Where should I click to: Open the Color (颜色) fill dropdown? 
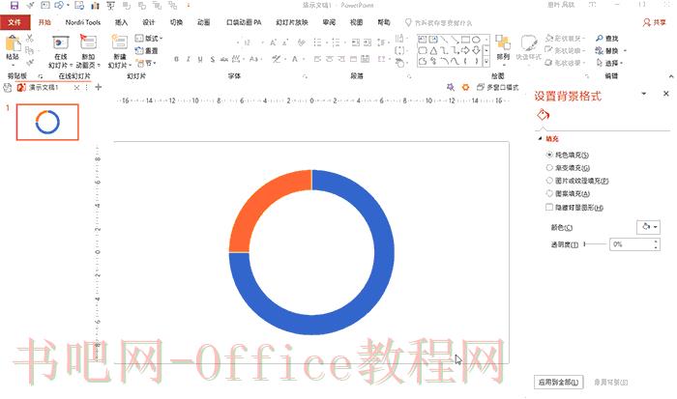[x=648, y=227]
